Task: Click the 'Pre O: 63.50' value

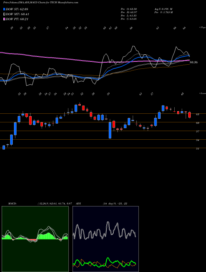Action: [129, 9]
